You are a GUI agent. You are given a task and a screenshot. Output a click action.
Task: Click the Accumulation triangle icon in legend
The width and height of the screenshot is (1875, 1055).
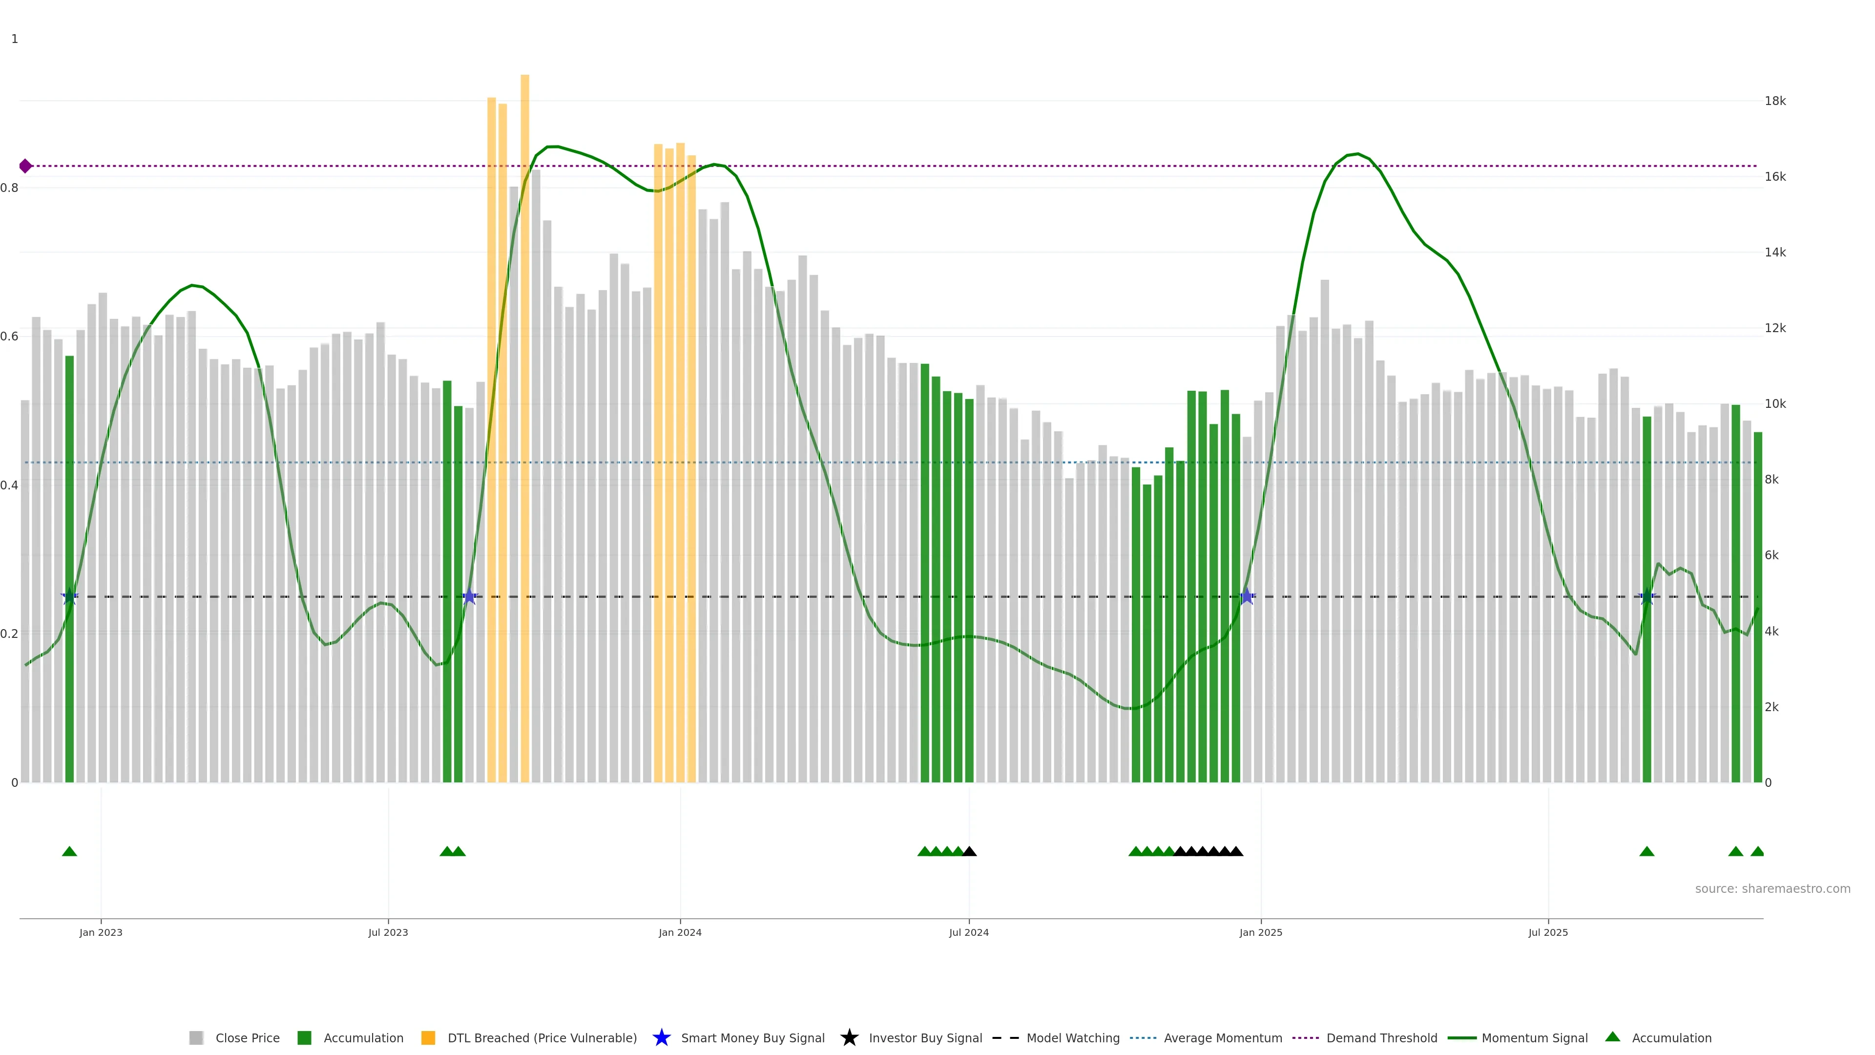(x=1612, y=1037)
